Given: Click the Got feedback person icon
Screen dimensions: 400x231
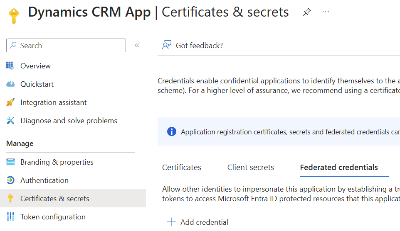Looking at the screenshot, I should (167, 45).
